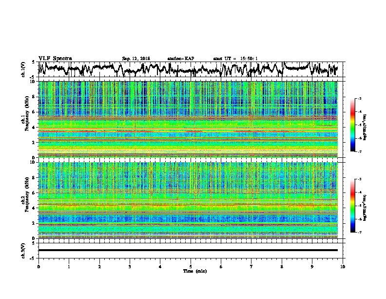Viewport: 386px width, 299px height.
Task: Click time axis tick label "3"
Action: pyautogui.click(x=130, y=266)
